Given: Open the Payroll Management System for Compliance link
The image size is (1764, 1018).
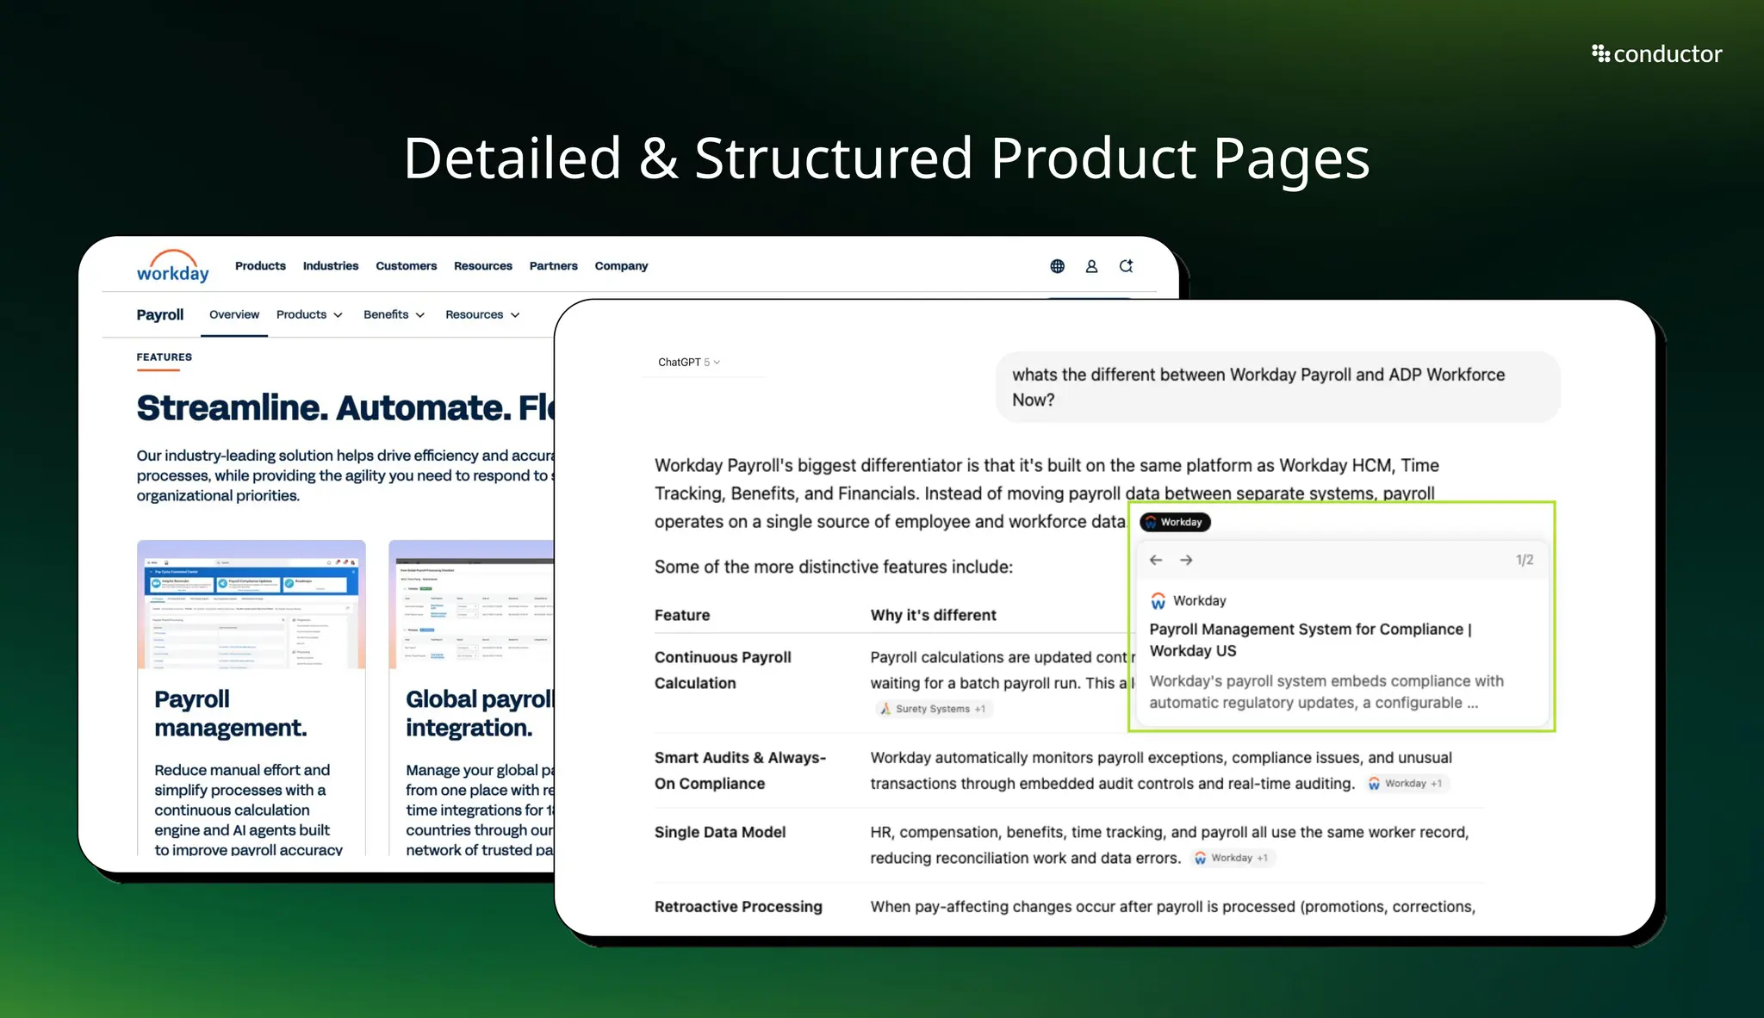Looking at the screenshot, I should click(x=1310, y=640).
